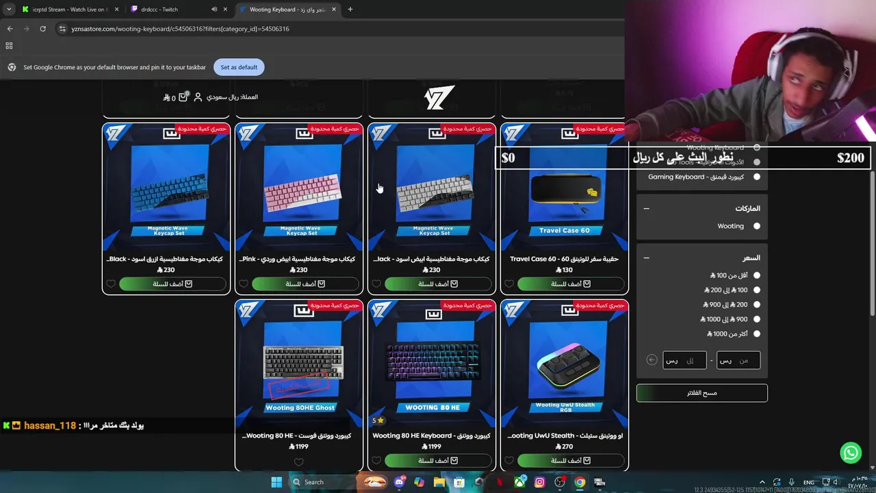Image resolution: width=876 pixels, height=493 pixels.
Task: Apply the price range arrow button
Action: point(652,360)
